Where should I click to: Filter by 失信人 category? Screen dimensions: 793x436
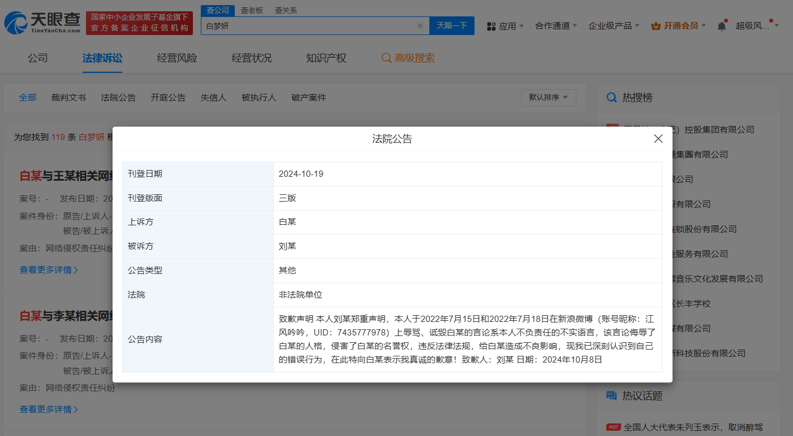pos(213,98)
